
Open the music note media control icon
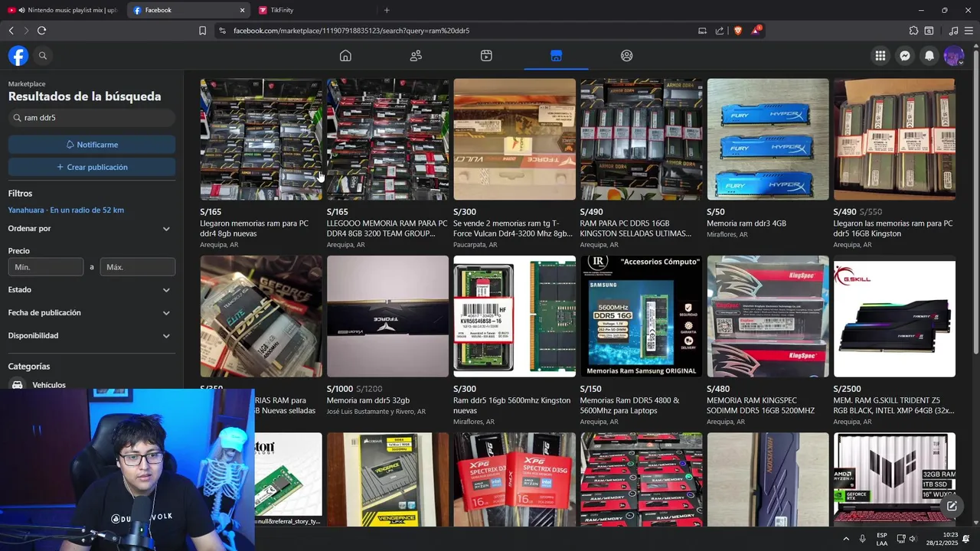point(953,31)
